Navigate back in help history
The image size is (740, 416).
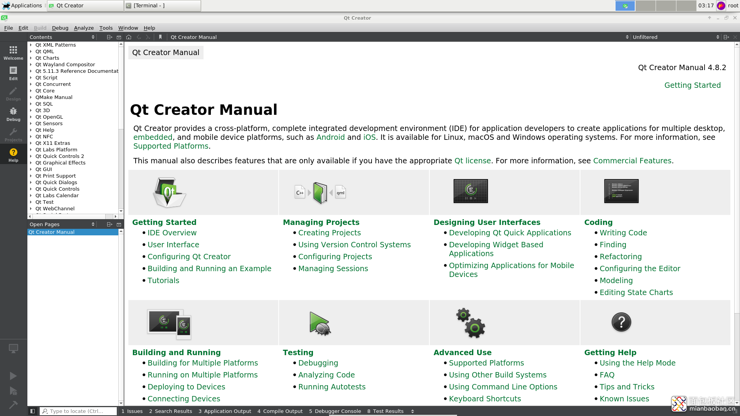[139, 37]
